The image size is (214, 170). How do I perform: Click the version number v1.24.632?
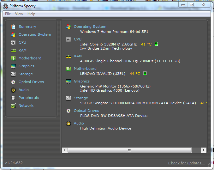14,163
